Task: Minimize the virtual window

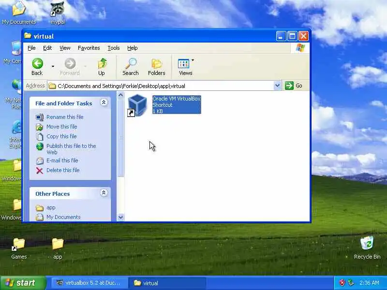Action: tap(281, 36)
